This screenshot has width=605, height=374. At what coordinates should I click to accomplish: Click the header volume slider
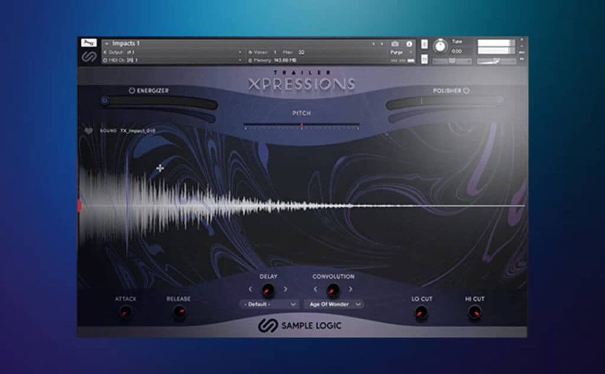point(496,61)
